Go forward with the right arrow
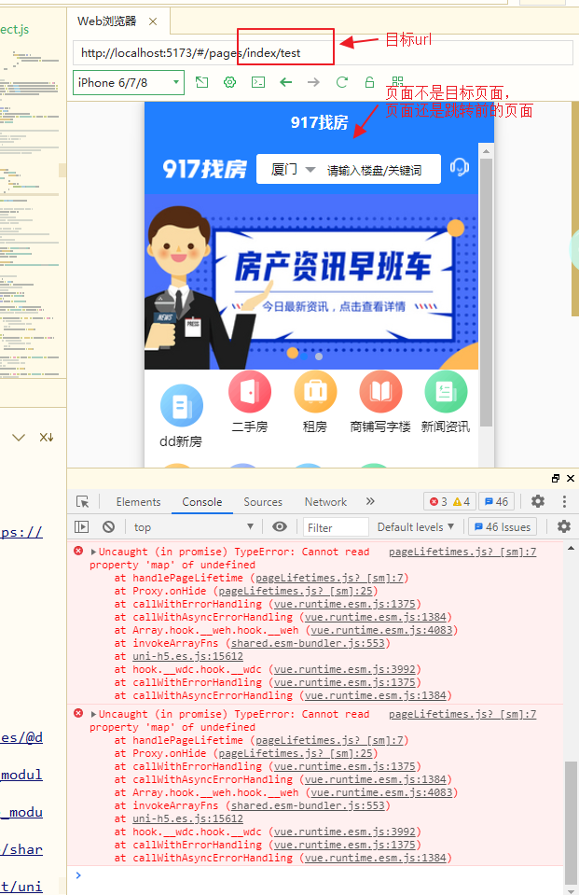This screenshot has height=895, width=579. click(314, 83)
